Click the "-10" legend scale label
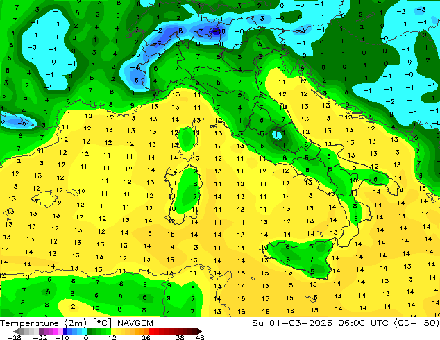 [x=62, y=337]
